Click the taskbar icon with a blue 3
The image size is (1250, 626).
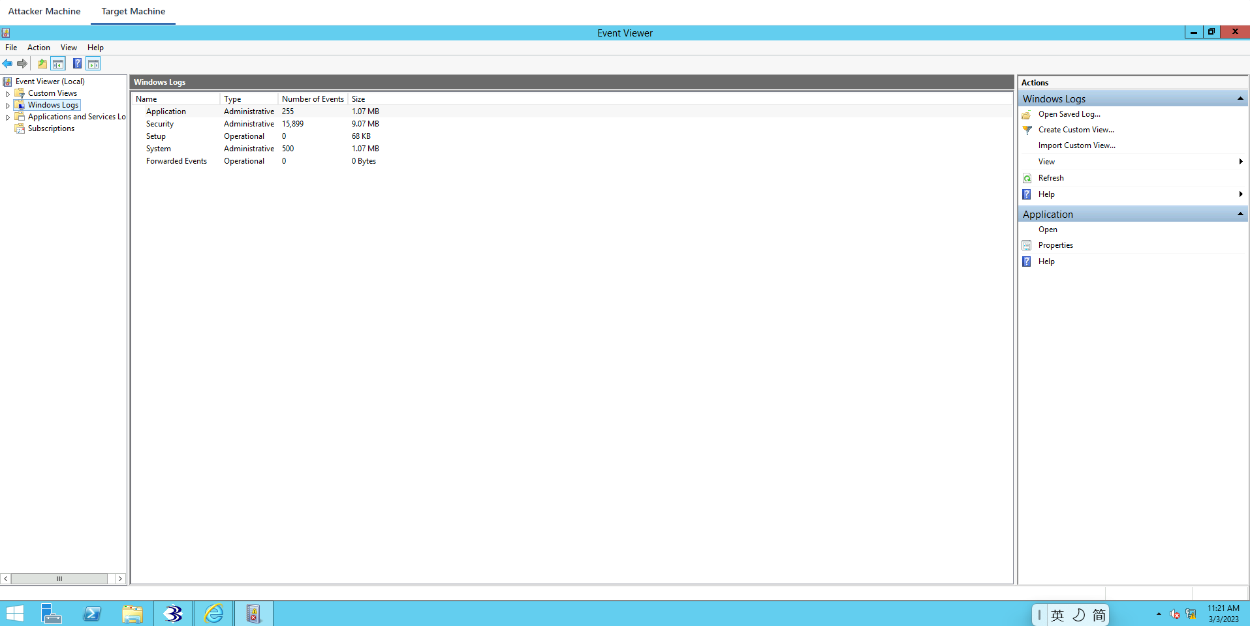pos(173,614)
